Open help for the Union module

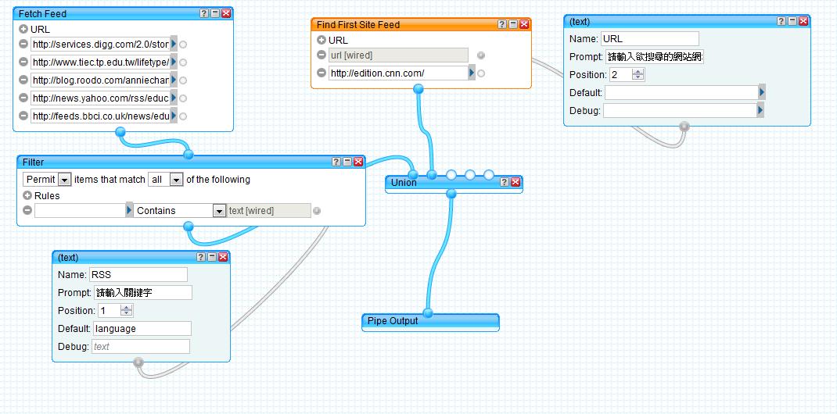[505, 182]
